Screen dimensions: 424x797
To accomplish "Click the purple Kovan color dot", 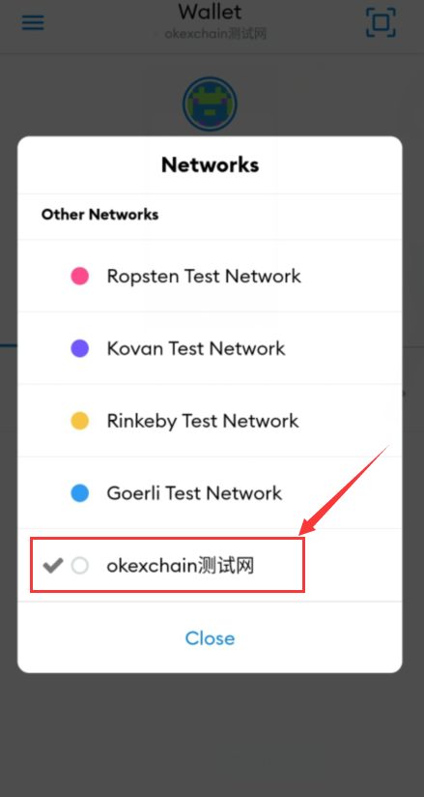I will tap(80, 348).
